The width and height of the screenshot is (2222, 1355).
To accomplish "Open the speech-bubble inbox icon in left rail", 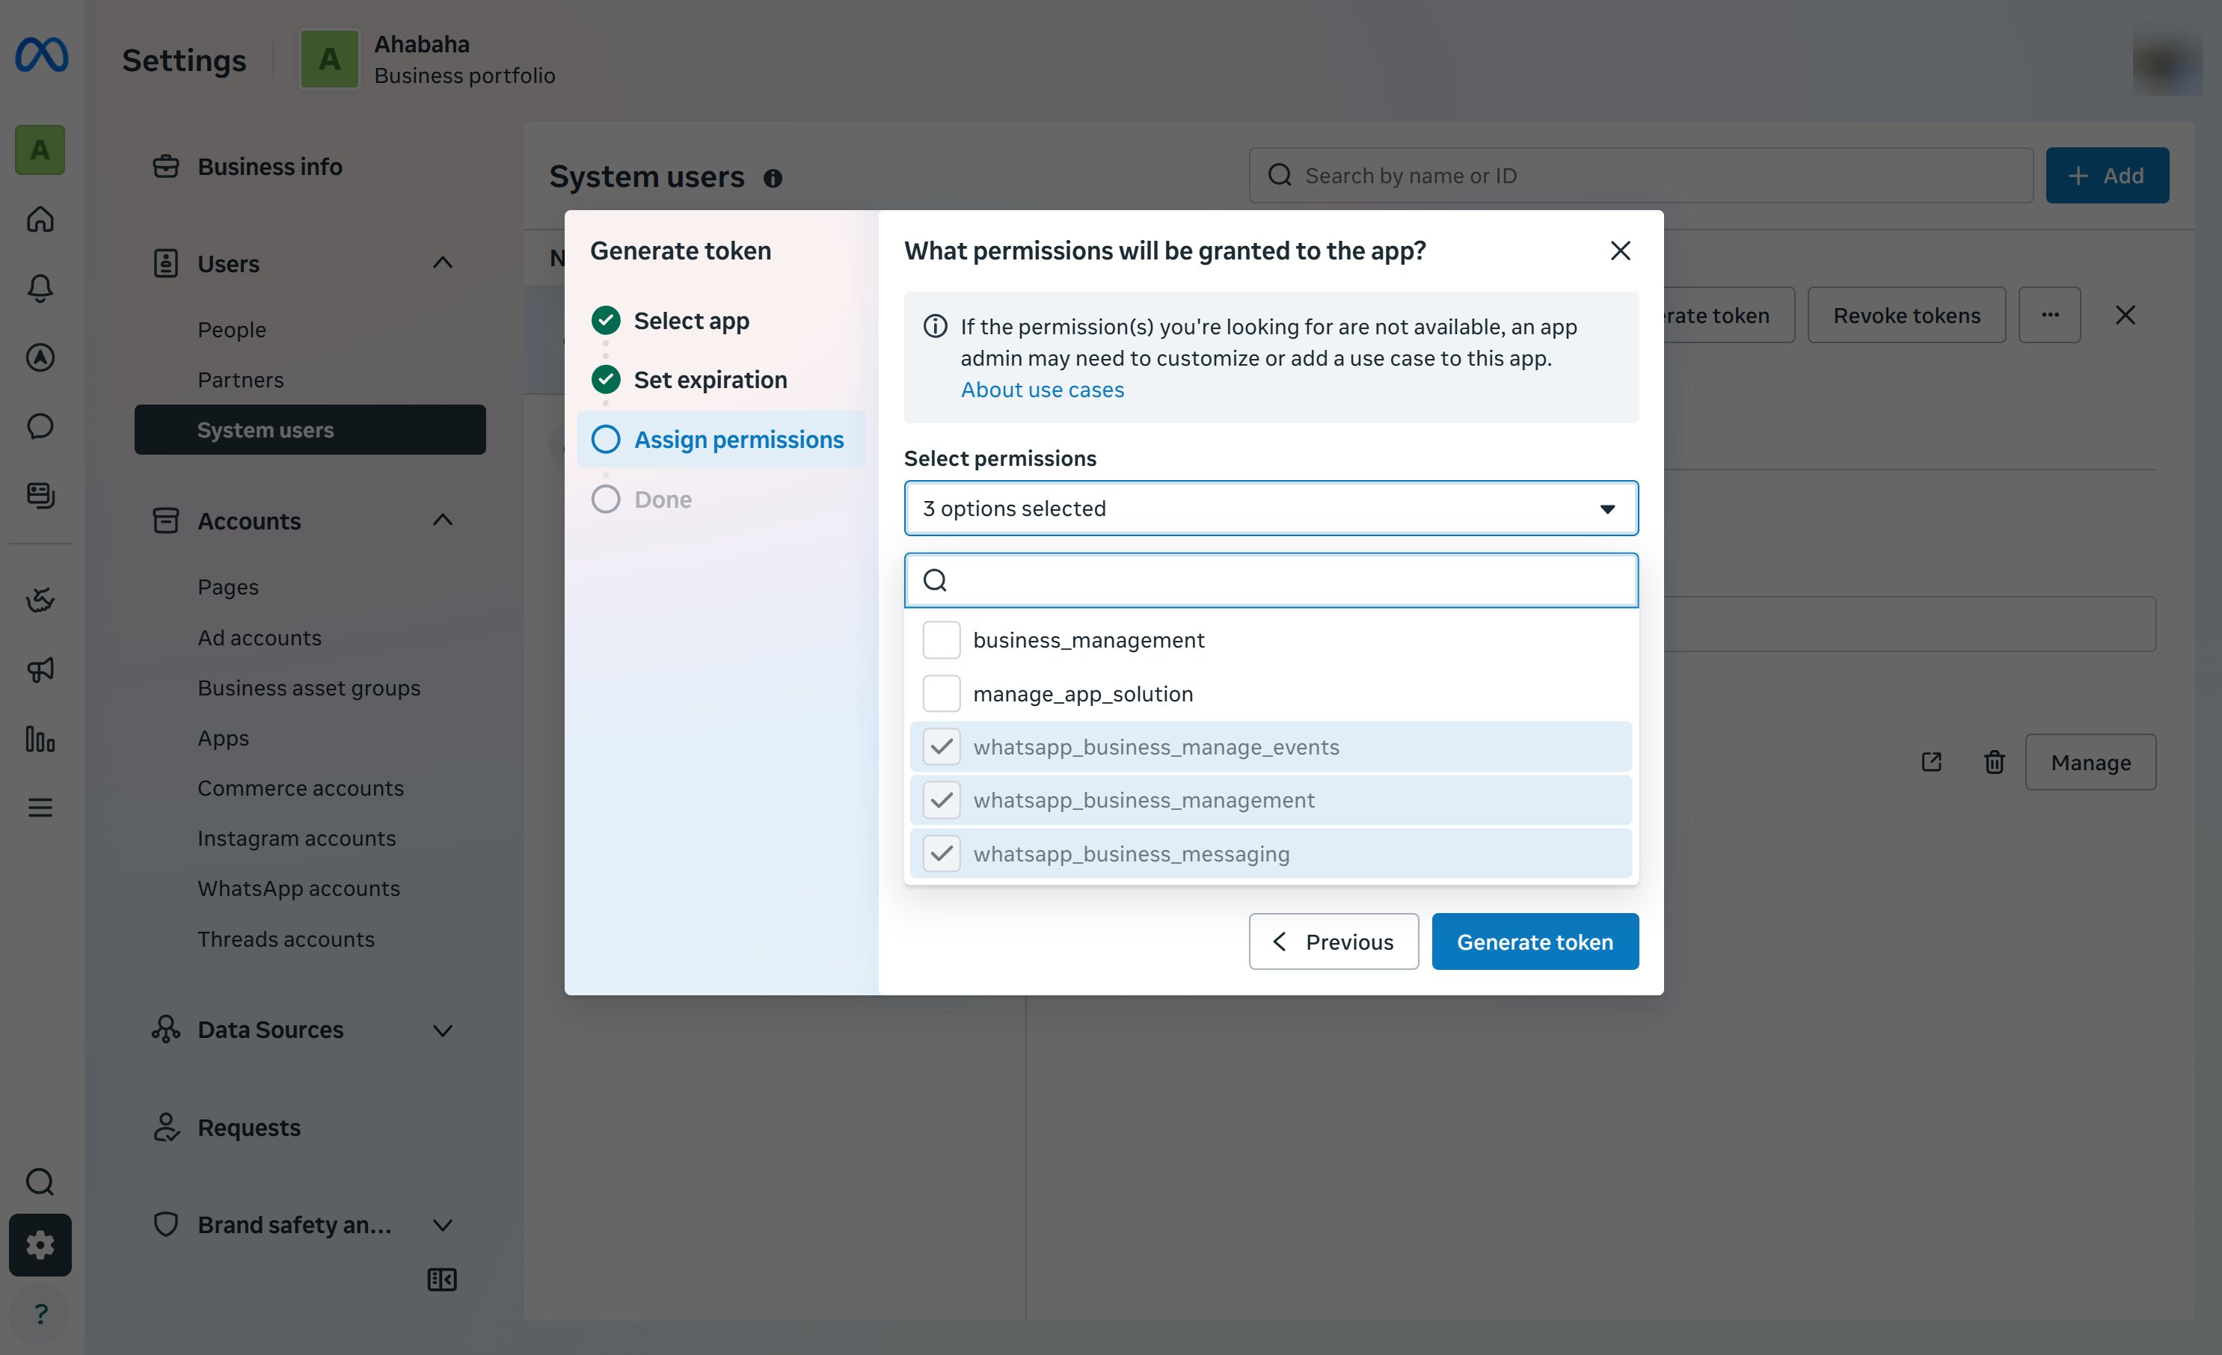I will (x=40, y=425).
